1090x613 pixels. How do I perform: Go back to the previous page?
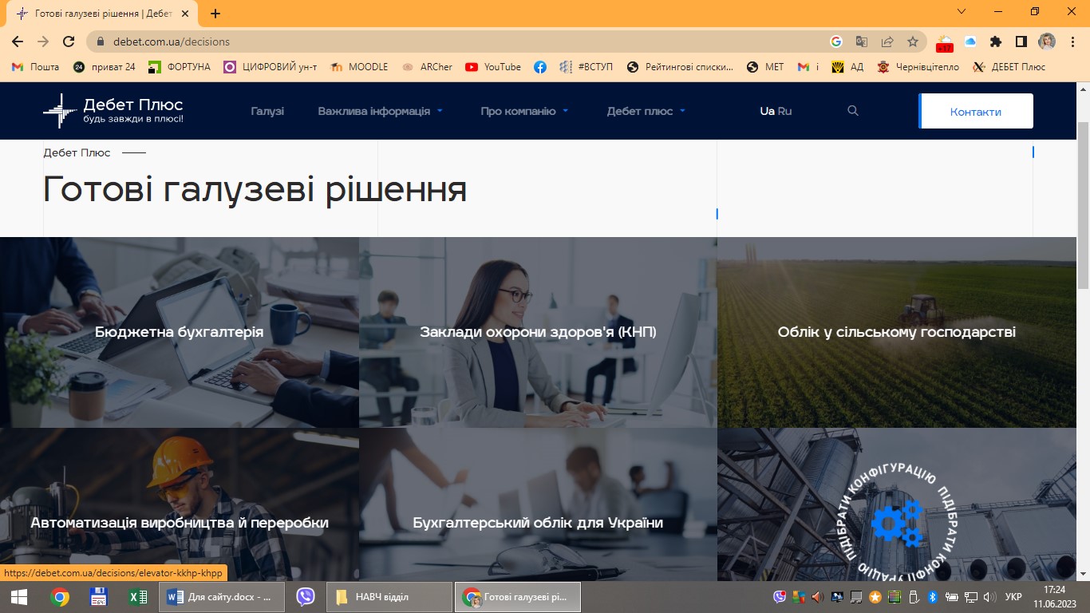18,42
